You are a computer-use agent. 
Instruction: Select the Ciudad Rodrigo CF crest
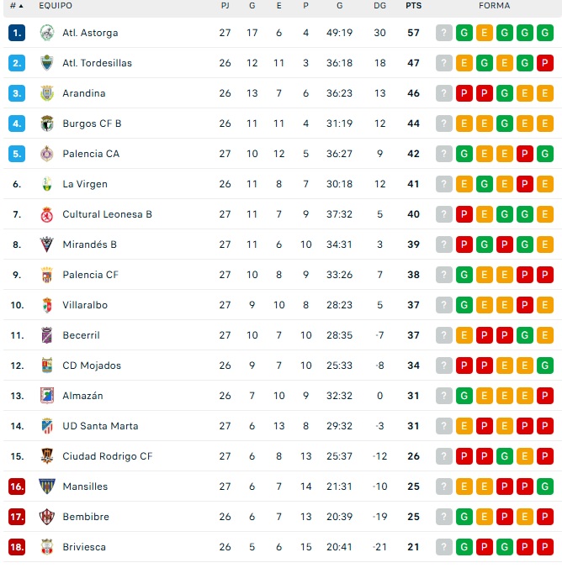pos(46,456)
